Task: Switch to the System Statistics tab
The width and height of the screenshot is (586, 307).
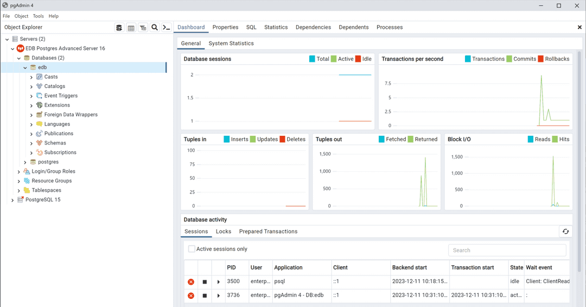Action: coord(231,43)
